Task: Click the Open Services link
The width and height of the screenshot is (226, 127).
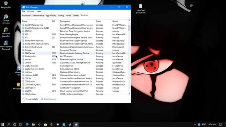Action: [x=50, y=99]
